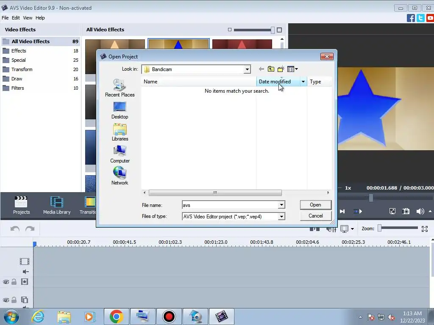Screen dimensions: 434x325
Task: Open Windows Start menu
Action: pyautogui.click(x=11, y=317)
